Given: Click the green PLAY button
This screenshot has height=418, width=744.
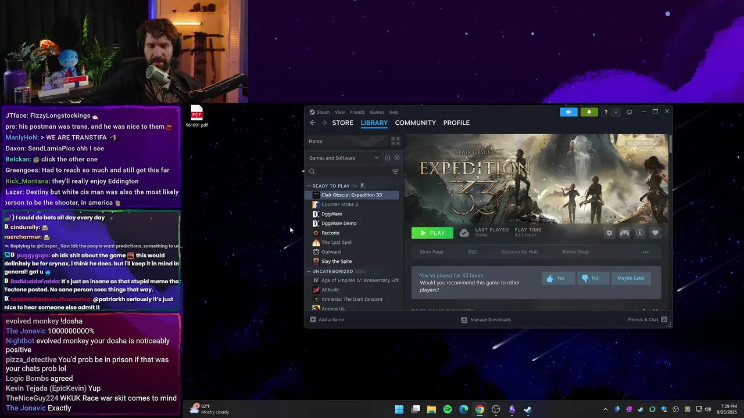Looking at the screenshot, I should 432,233.
